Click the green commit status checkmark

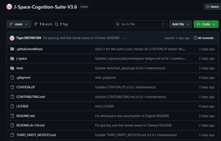(x=125, y=38)
